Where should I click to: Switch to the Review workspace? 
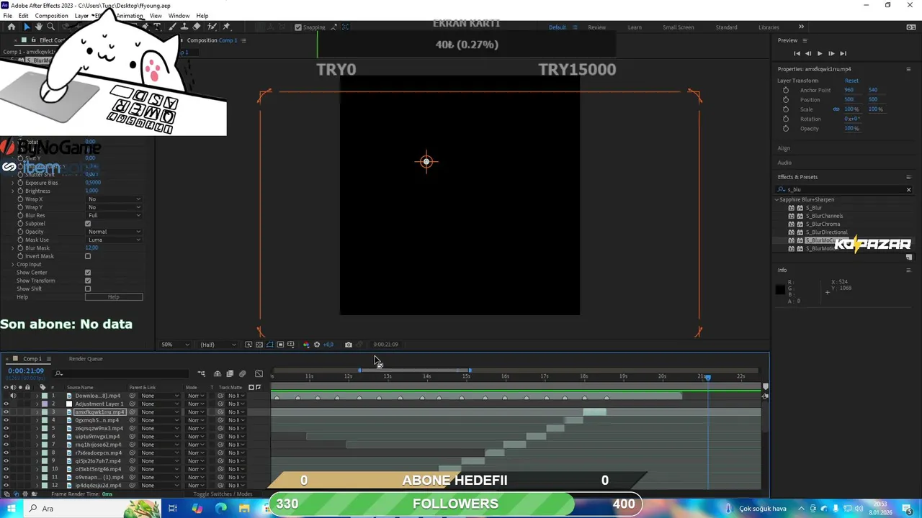pos(597,27)
